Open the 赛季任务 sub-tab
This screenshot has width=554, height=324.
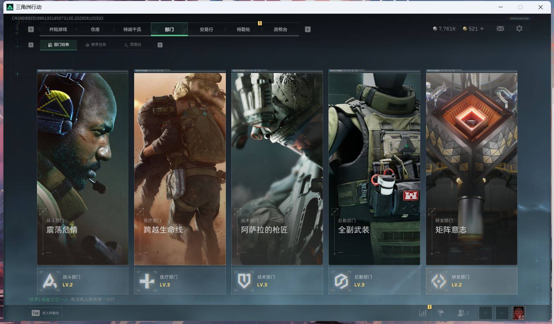coord(95,45)
